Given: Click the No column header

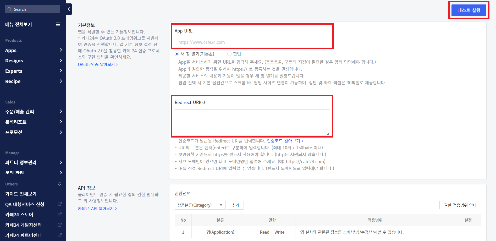Looking at the screenshot, I should [x=183, y=220].
